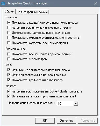Open the Недавно использованные объекты dropdown arrow

76,103
